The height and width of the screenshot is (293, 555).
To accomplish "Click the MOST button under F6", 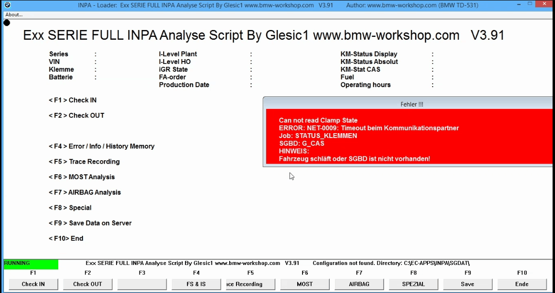I will pyautogui.click(x=304, y=284).
